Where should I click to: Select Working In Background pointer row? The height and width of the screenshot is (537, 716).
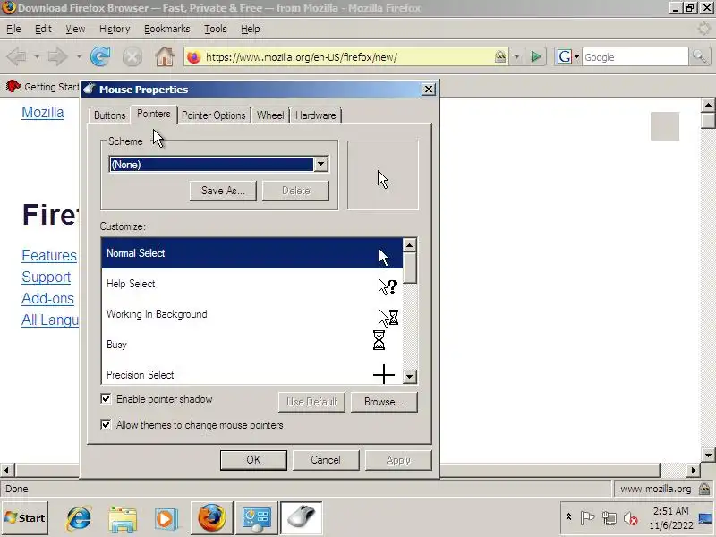coord(251,314)
